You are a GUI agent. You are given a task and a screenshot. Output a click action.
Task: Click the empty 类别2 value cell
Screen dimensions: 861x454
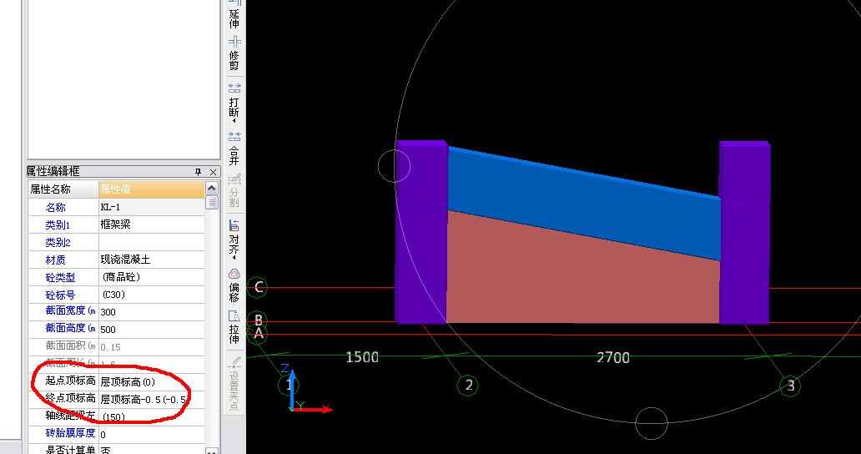coord(152,242)
